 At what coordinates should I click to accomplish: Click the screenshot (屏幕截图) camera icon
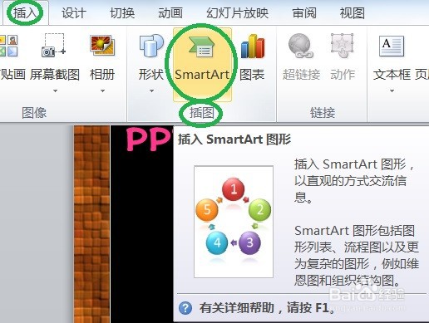pyautogui.click(x=54, y=46)
